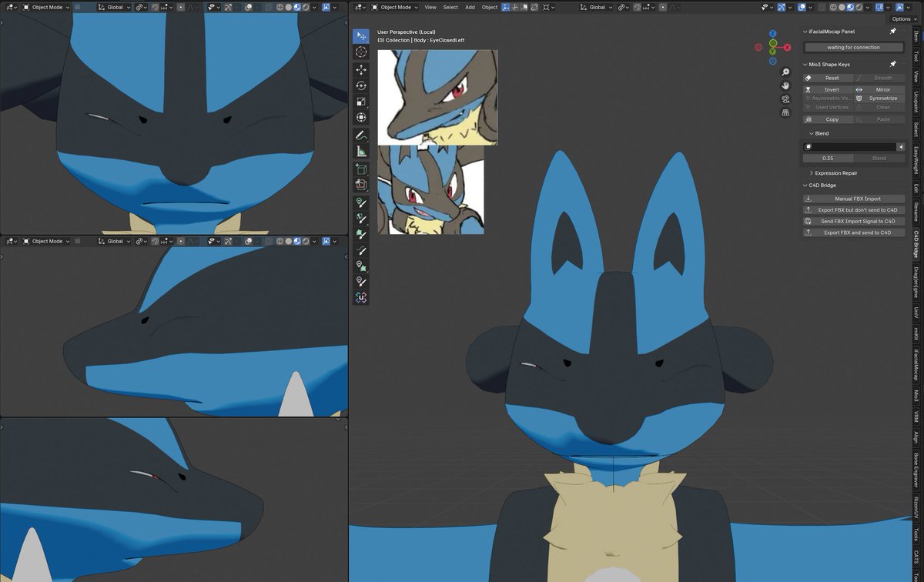The width and height of the screenshot is (924, 582).
Task: Collapse the Blend subpanel
Action: click(812, 133)
